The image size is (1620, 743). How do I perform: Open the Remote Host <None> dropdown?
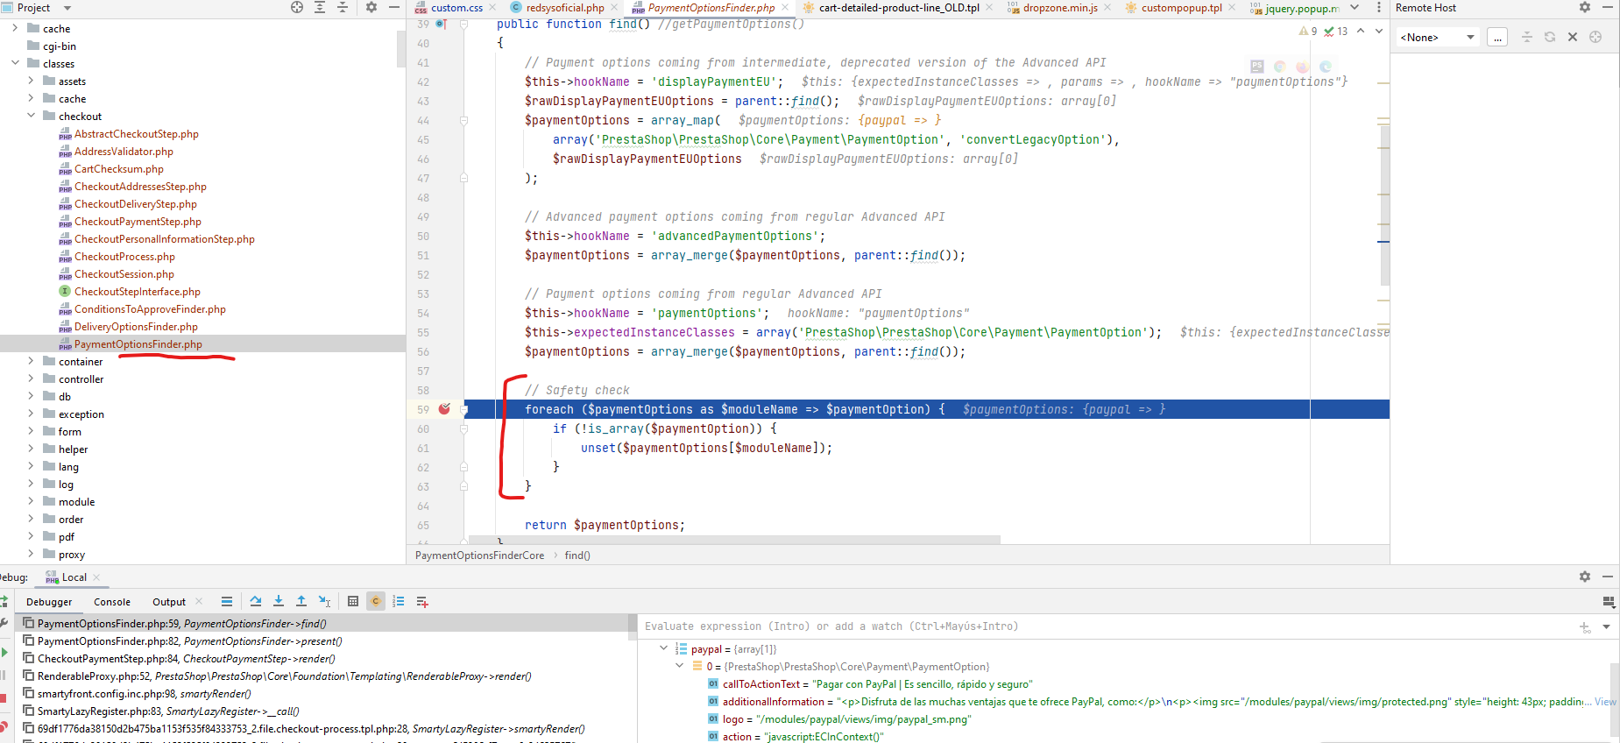click(x=1437, y=37)
